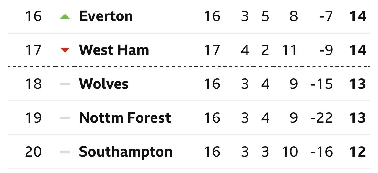Click Wolves' goal difference of -15
The image size is (378, 173).
pyautogui.click(x=321, y=84)
